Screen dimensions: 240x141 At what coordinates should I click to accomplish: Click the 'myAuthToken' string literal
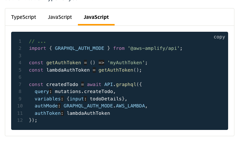126,63
